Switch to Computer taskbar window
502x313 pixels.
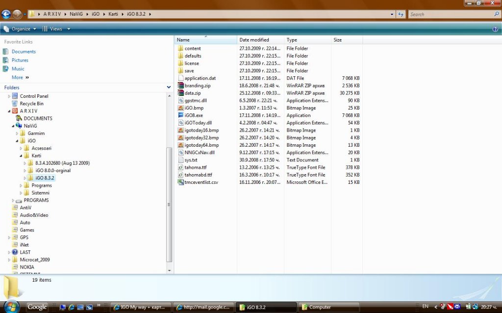(x=329, y=307)
